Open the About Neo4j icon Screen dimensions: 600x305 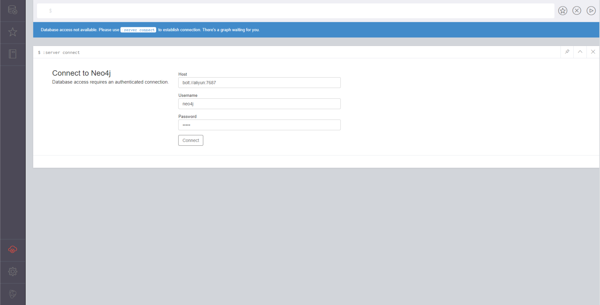pos(12,294)
